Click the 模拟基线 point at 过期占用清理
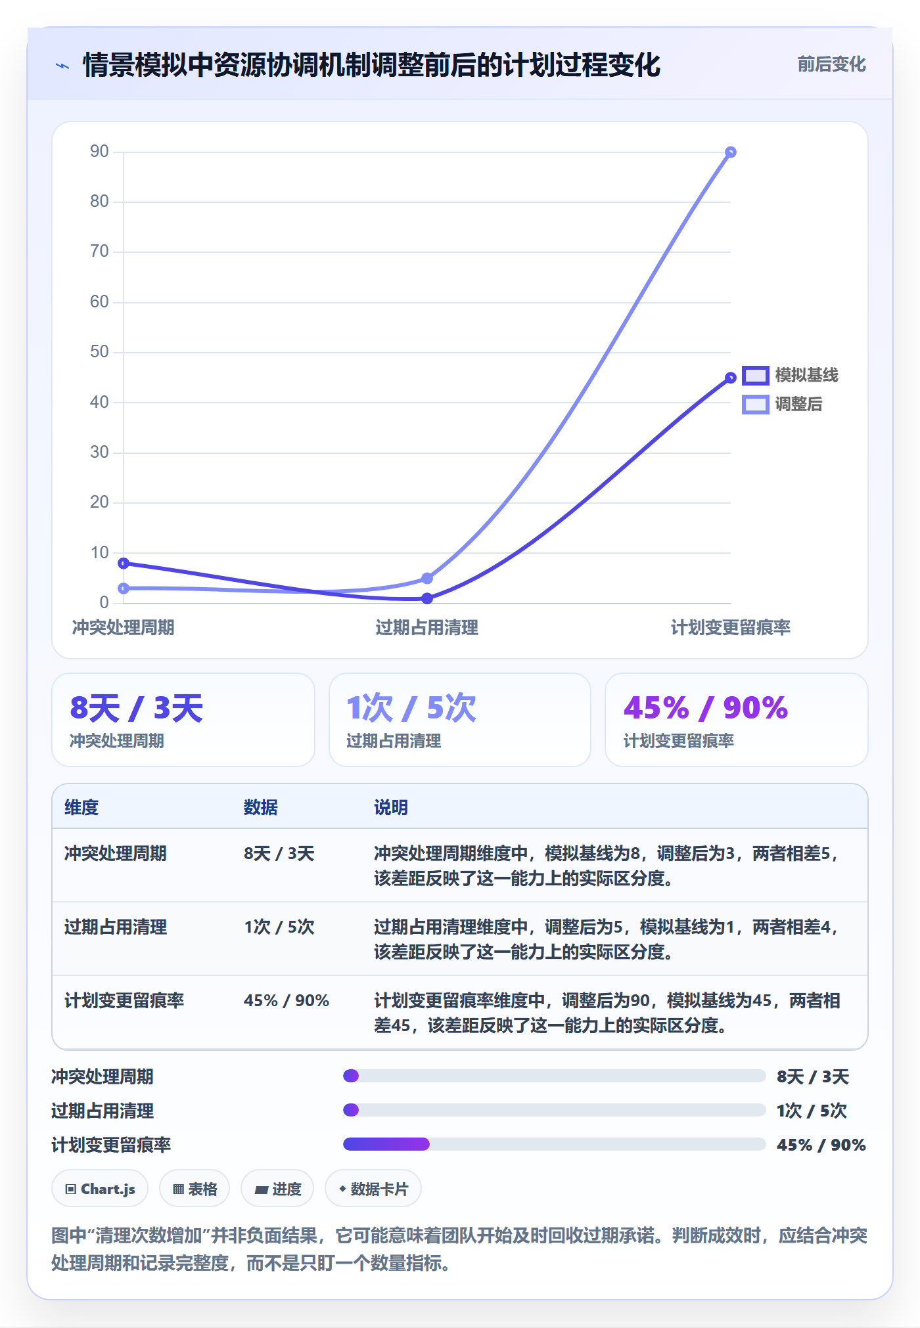 427,598
